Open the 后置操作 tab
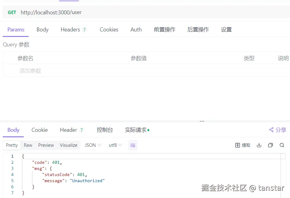The width and height of the screenshot is (290, 198). [198, 30]
